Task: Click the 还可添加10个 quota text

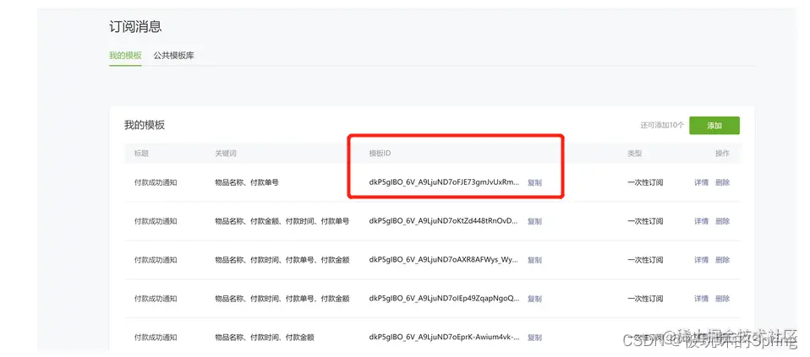Action: [662, 126]
